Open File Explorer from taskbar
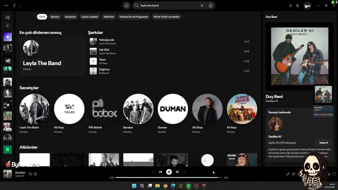Image resolution: width=338 pixels, height=190 pixels. [157, 186]
